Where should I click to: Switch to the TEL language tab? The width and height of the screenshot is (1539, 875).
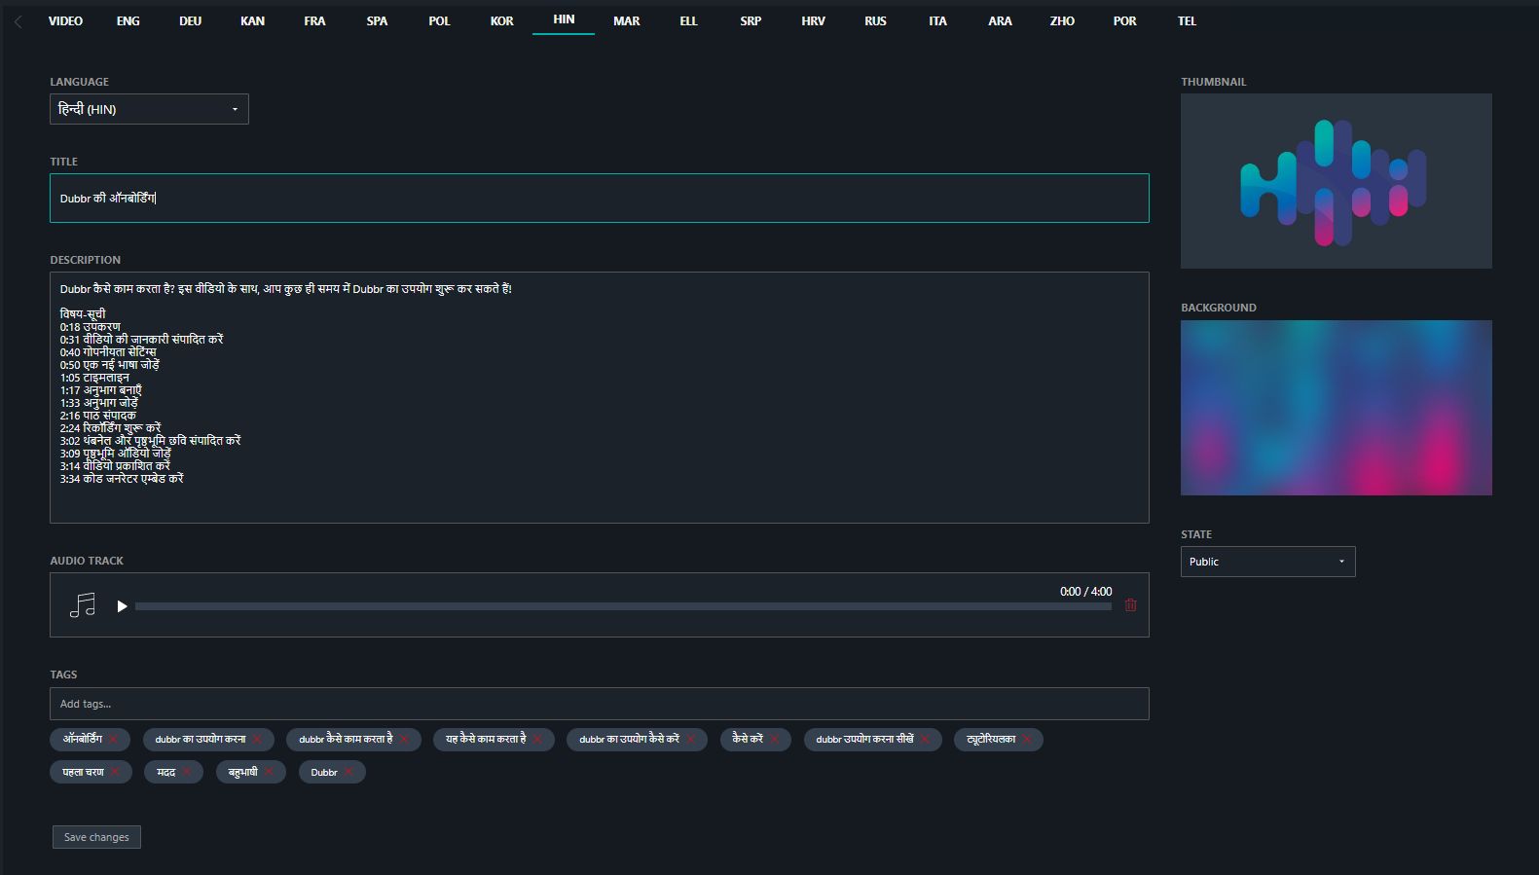pos(1187,20)
